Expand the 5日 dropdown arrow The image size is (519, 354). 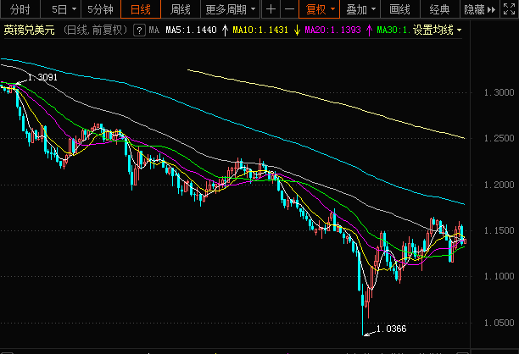tap(74, 9)
